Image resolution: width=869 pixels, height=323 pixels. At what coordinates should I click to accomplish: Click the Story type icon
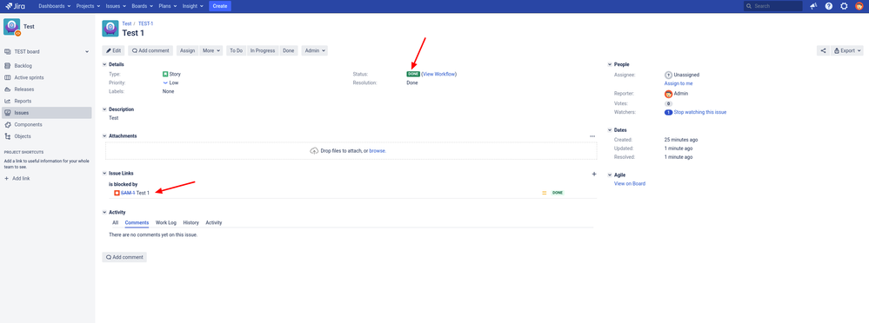[x=165, y=74]
